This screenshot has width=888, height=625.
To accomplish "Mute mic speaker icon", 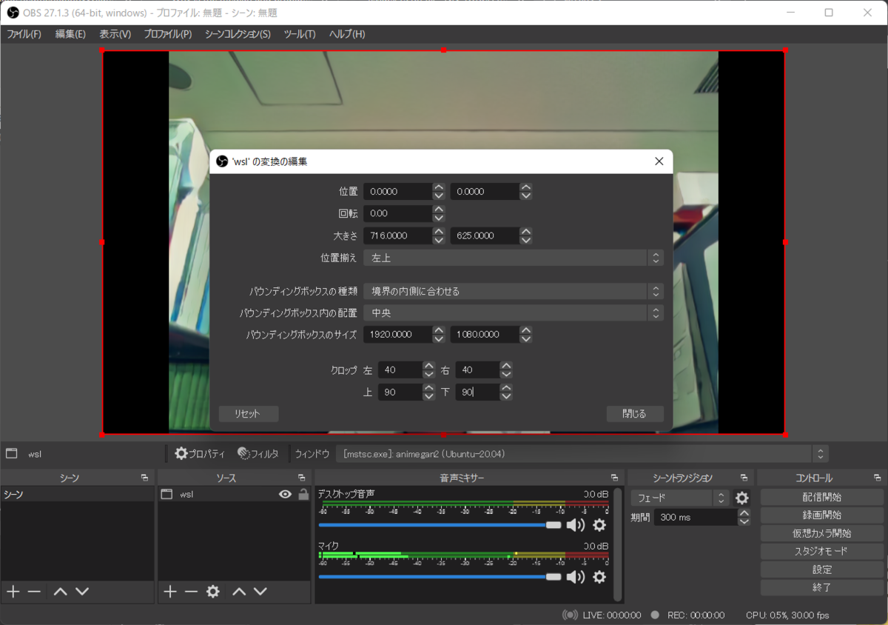I will point(576,577).
